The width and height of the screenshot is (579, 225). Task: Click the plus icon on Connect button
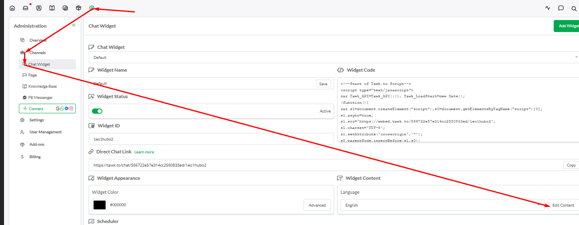(x=25, y=108)
